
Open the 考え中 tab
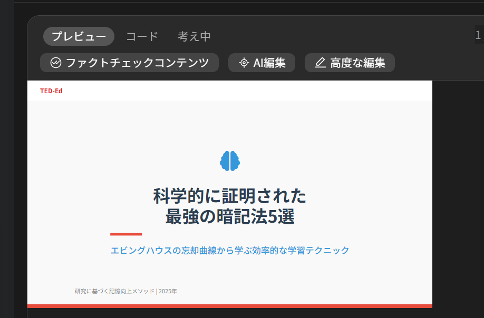tap(194, 36)
